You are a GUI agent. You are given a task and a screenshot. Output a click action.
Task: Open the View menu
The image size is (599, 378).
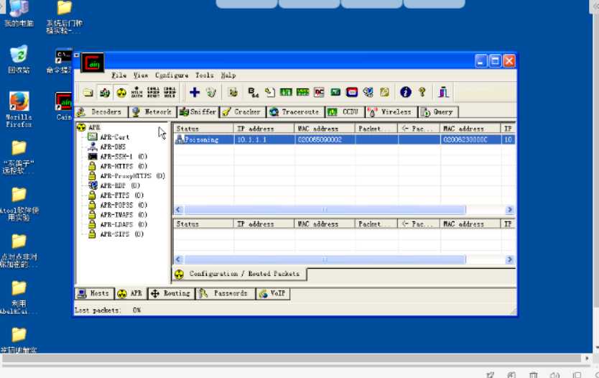click(141, 75)
